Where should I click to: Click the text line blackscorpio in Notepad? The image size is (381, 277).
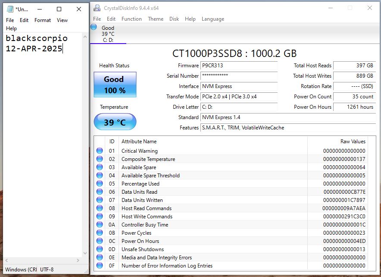point(37,38)
